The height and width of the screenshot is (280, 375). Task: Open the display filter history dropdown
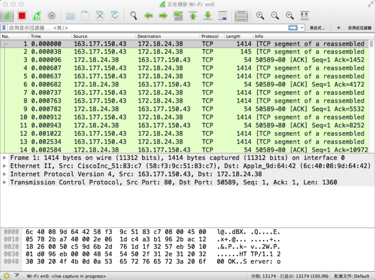pyautogui.click(x=302, y=28)
